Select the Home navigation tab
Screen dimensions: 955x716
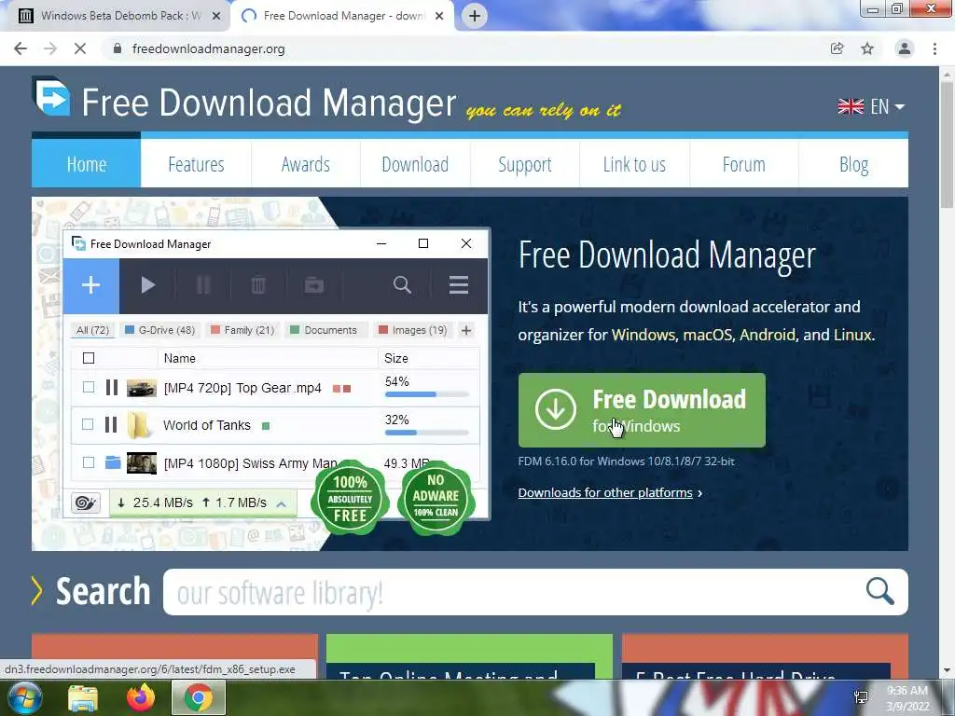coord(87,164)
